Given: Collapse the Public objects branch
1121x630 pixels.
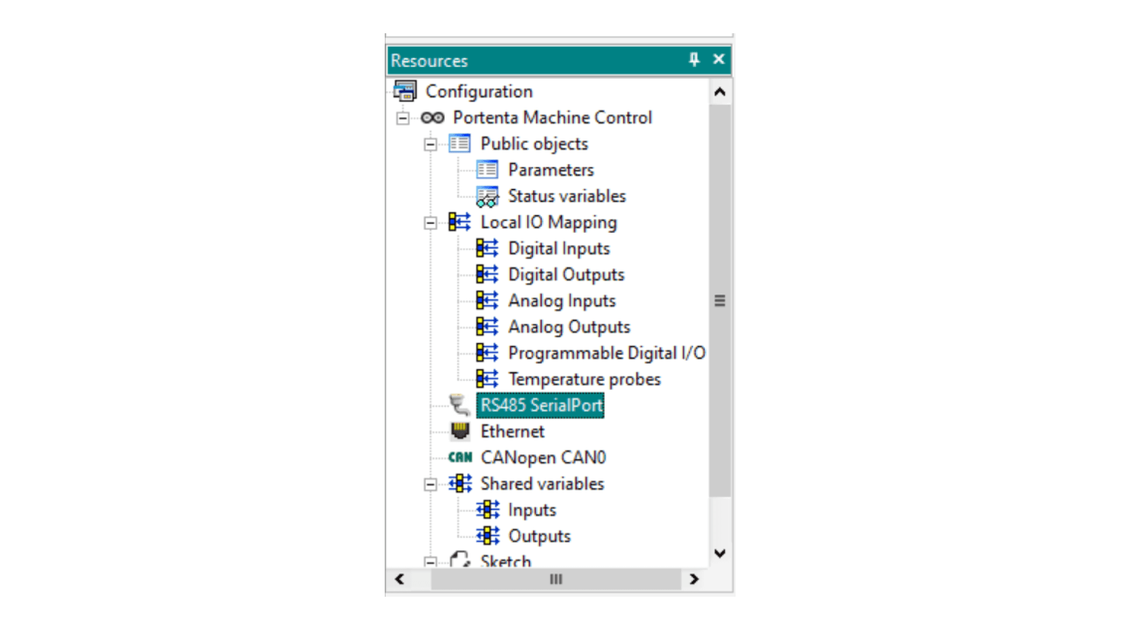Looking at the screenshot, I should [x=430, y=144].
